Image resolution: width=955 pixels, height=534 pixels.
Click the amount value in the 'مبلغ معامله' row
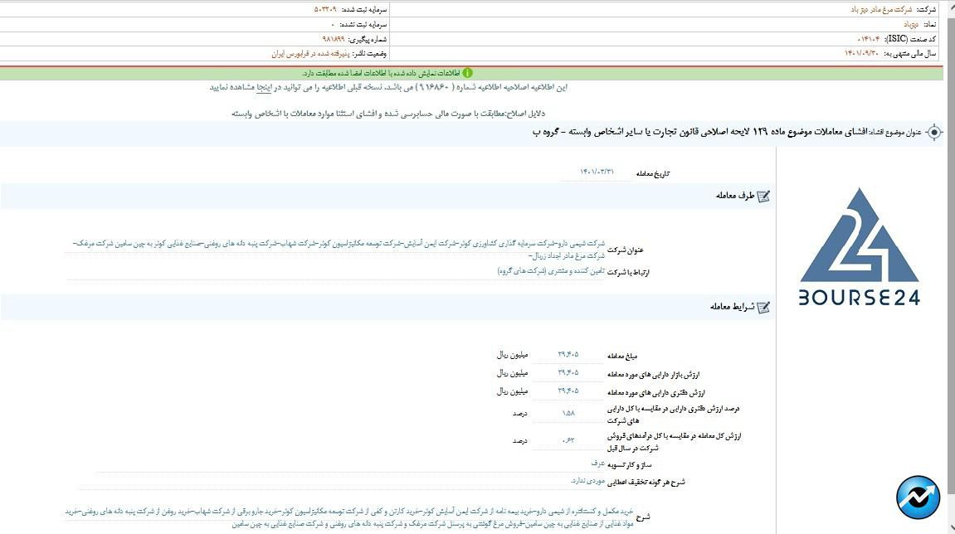pos(568,354)
